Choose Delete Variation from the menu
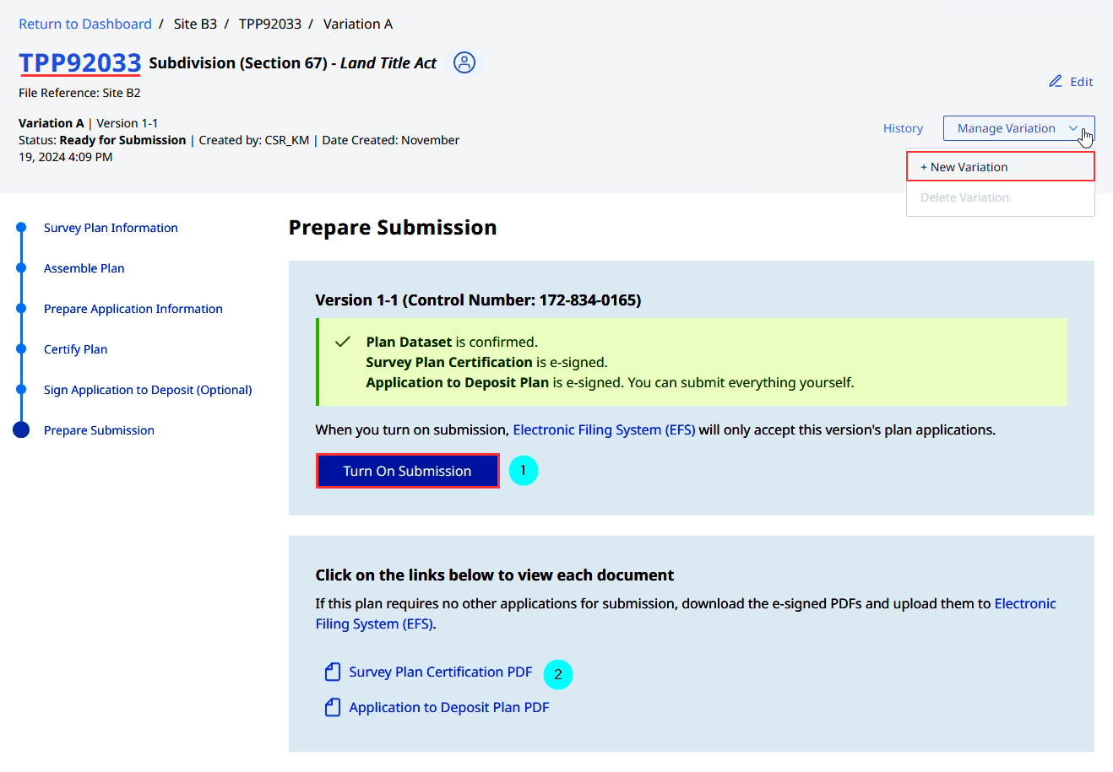The image size is (1113, 772). pos(964,197)
